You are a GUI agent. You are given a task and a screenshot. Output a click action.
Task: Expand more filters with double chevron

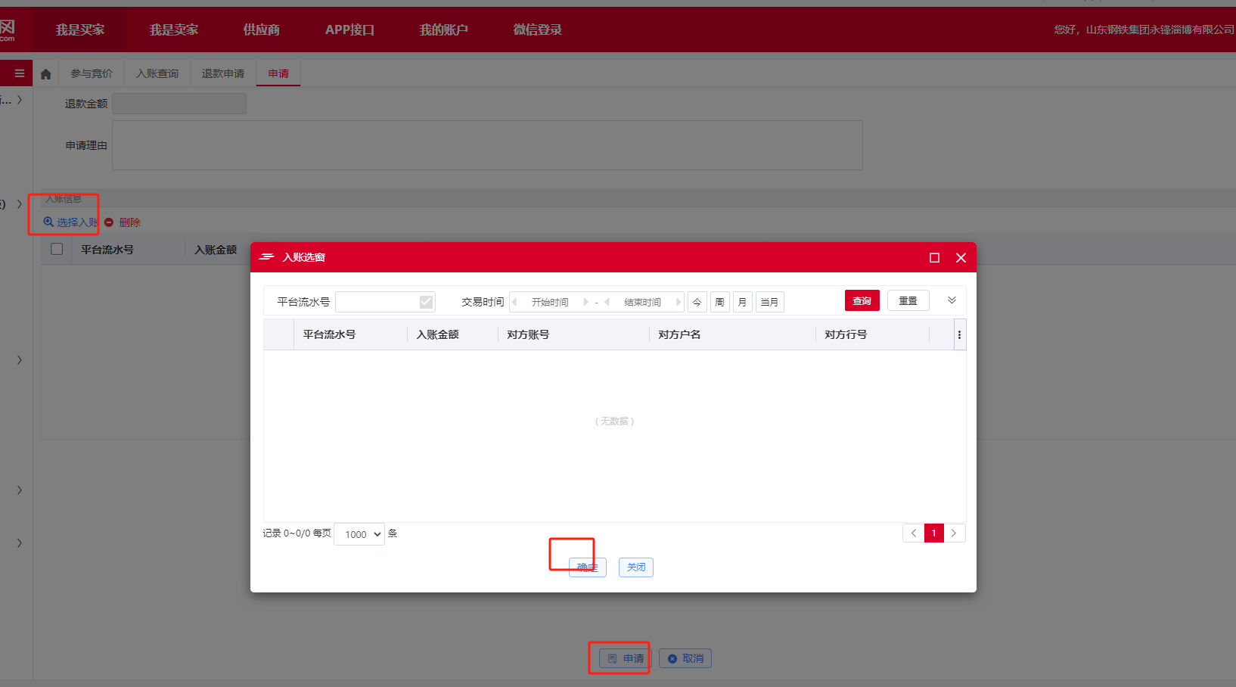(952, 300)
